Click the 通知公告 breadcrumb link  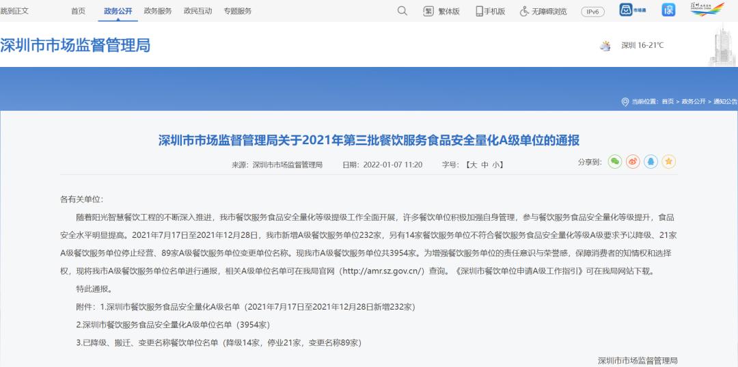[725, 101]
